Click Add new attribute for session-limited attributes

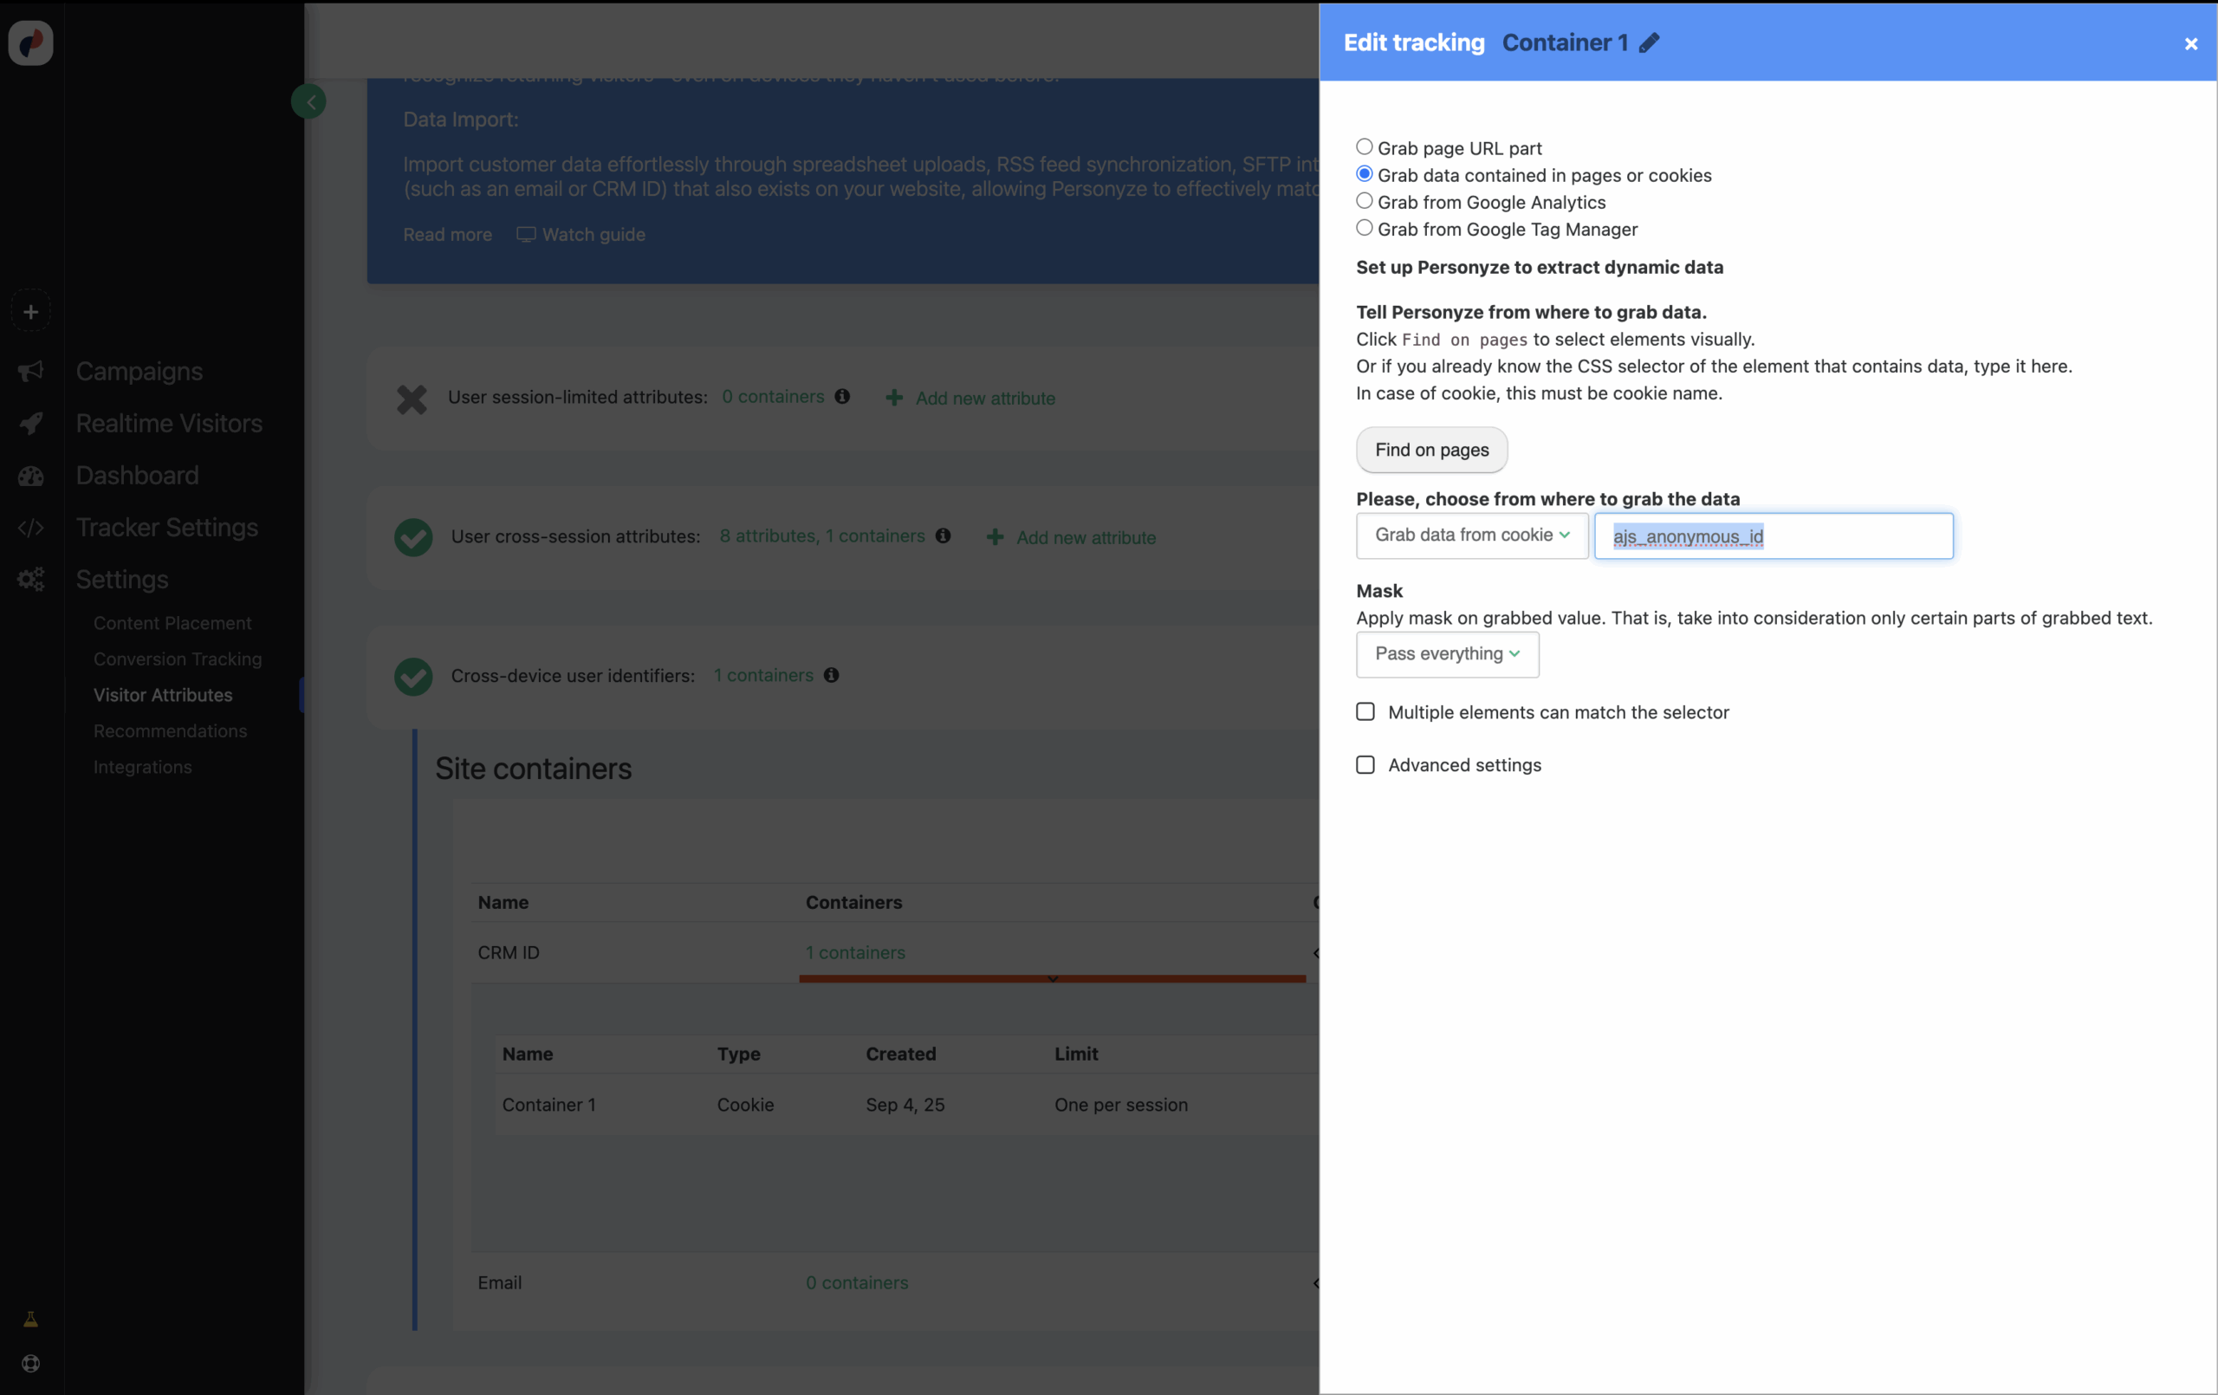[x=984, y=398]
